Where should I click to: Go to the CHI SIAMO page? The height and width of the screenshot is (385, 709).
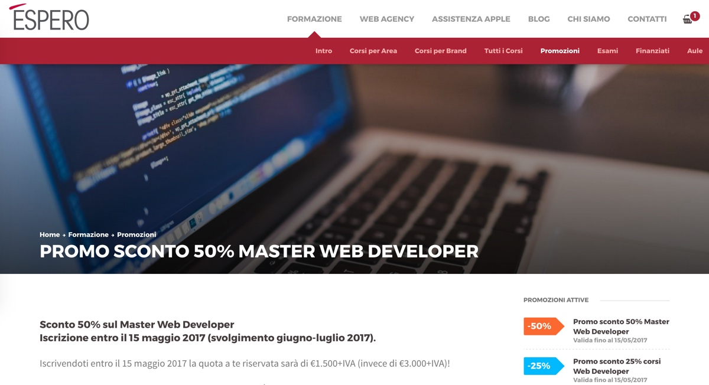tap(588, 19)
